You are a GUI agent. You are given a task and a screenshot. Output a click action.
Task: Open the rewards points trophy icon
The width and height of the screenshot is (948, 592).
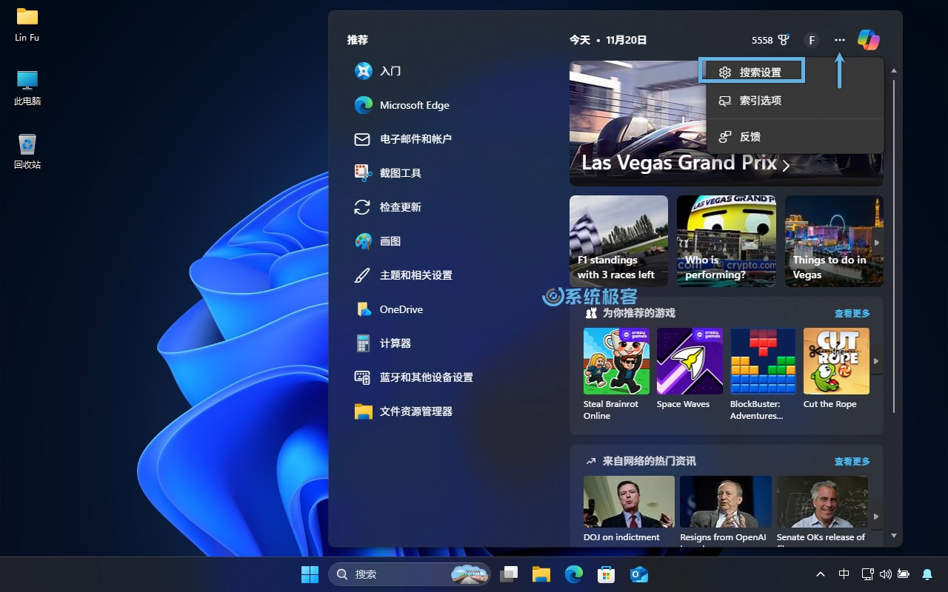click(784, 40)
